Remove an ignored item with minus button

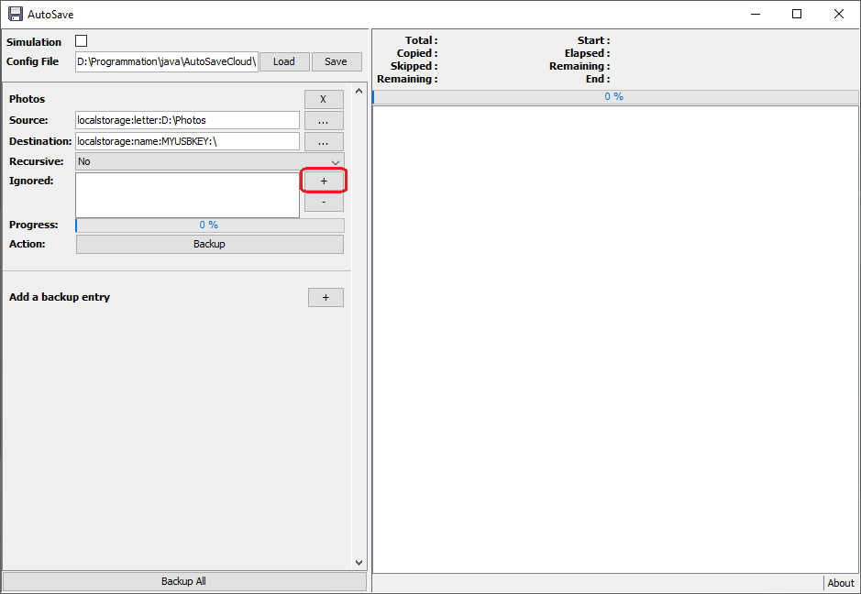pos(324,202)
